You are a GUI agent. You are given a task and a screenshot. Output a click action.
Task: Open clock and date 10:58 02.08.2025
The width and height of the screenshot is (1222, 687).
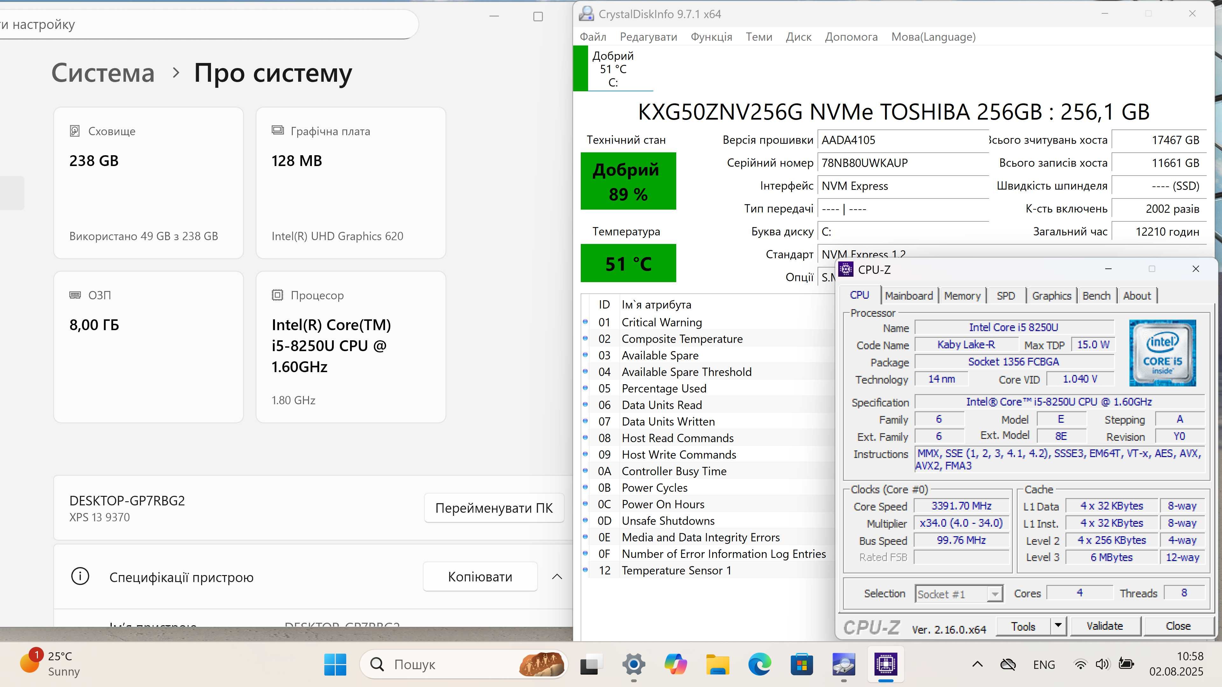pos(1176,664)
